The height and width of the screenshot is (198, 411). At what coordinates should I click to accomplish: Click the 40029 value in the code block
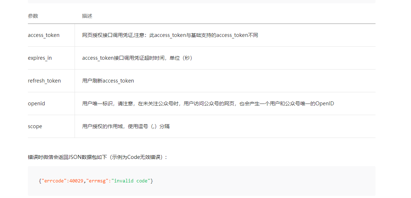[x=76, y=181]
